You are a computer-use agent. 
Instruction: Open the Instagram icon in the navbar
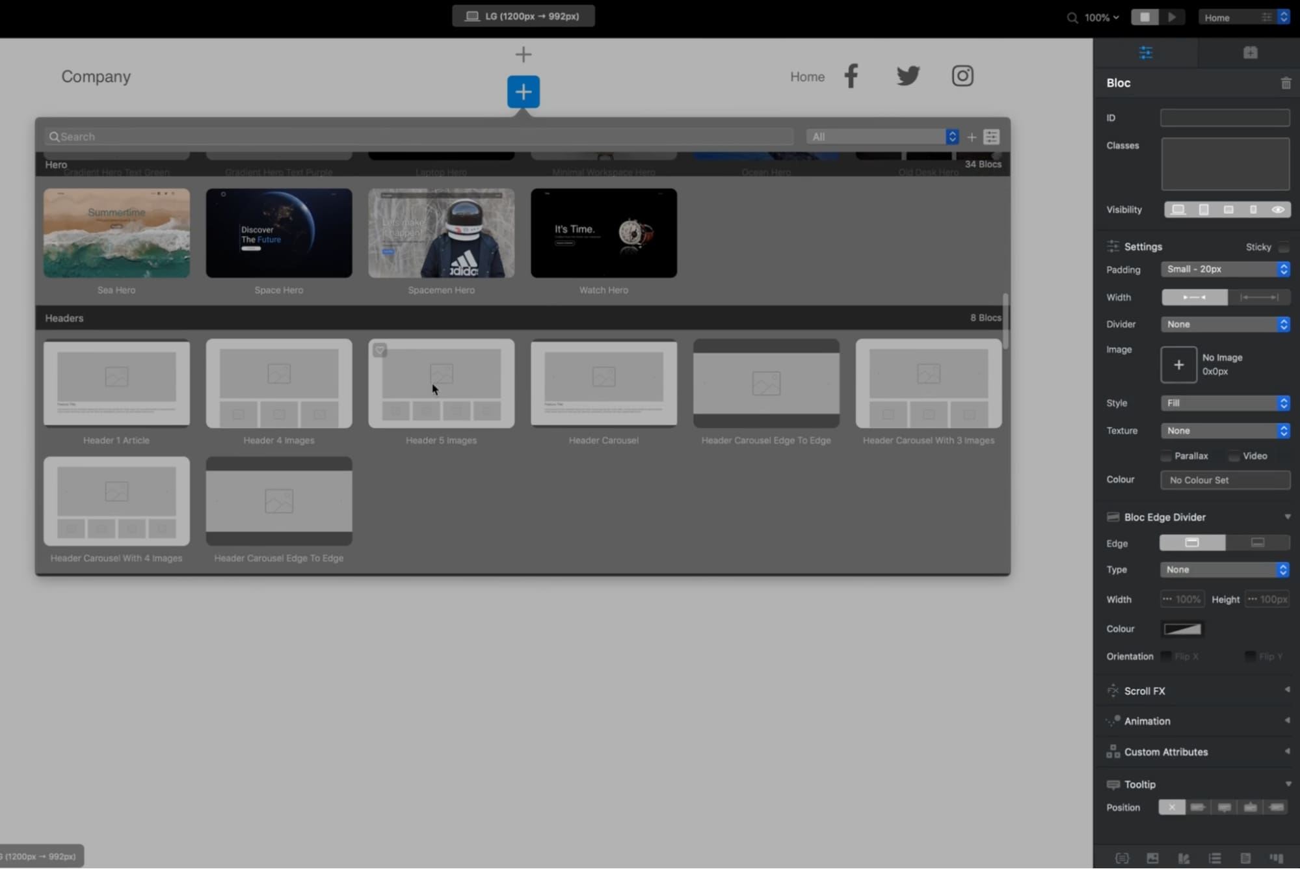point(962,76)
